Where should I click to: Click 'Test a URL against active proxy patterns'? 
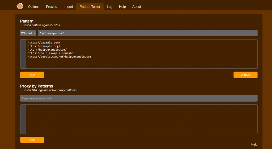tap(50, 90)
